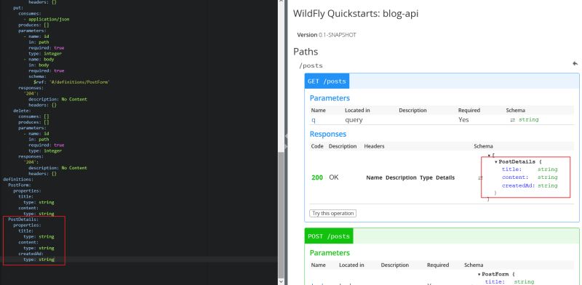Image resolution: width=582 pixels, height=285 pixels.
Task: Click the Responses heading under GET /posts
Action: (x=328, y=134)
